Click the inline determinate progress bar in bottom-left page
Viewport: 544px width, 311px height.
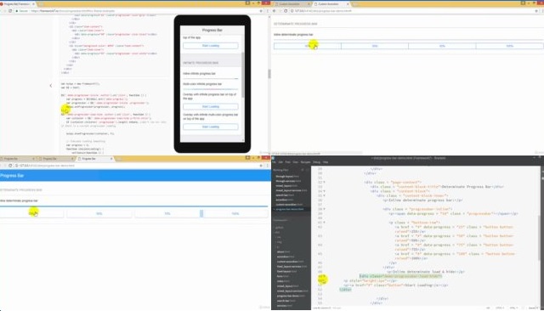point(134,206)
